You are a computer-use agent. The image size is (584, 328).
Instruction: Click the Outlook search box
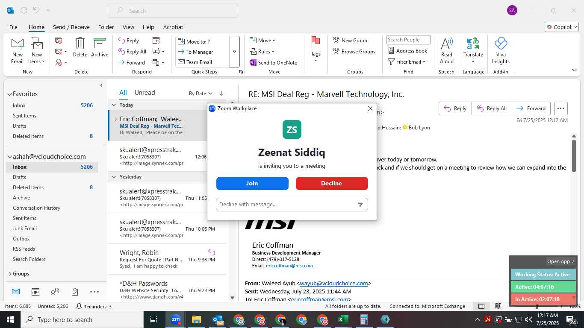click(x=173, y=10)
